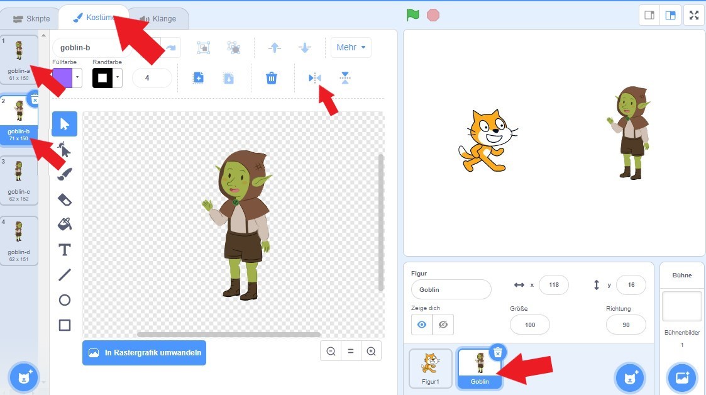
Task: Click the canvas vertical scrollbar
Action: tap(381, 223)
